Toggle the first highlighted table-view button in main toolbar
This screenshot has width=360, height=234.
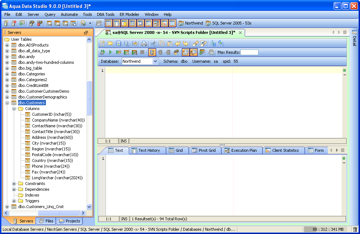108,23
